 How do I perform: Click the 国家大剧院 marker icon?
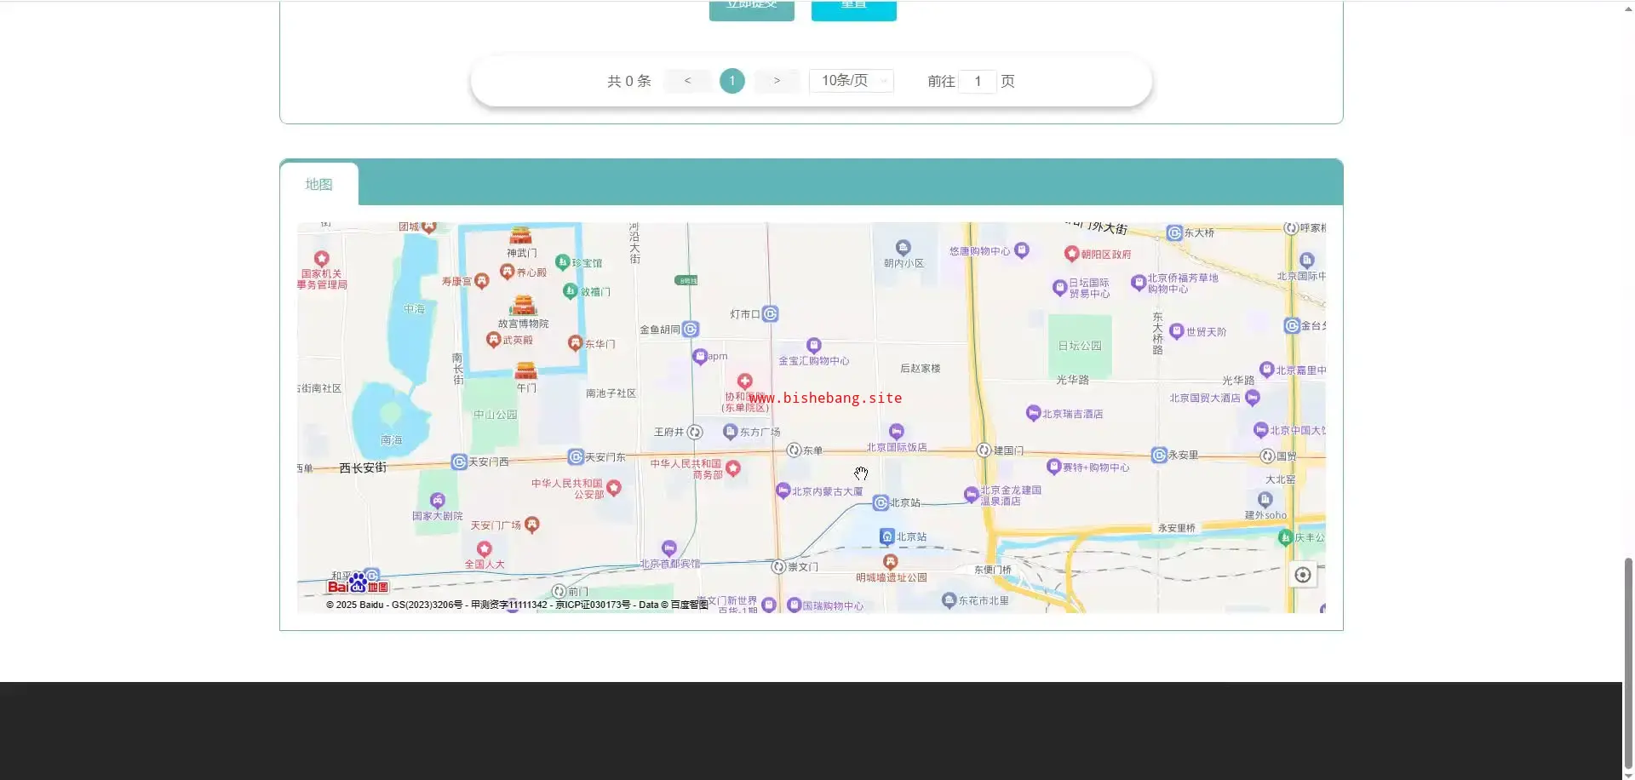point(437,501)
